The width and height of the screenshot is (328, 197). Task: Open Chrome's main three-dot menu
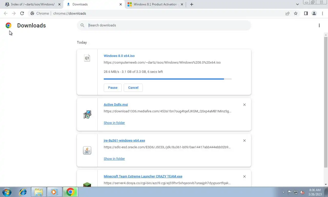322,13
